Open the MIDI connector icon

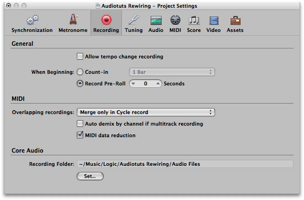tap(175, 20)
